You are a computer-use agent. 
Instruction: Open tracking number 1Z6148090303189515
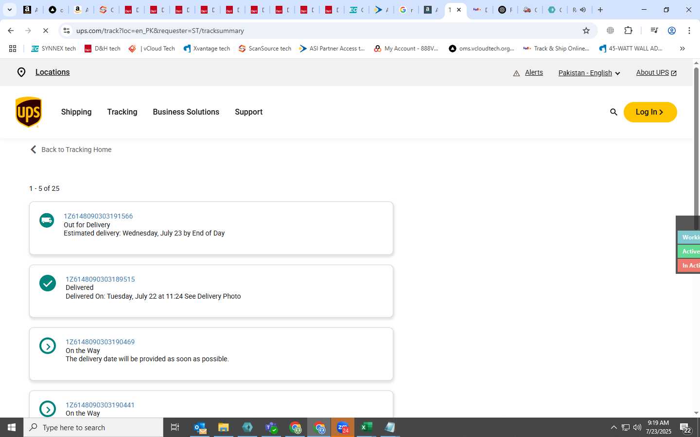[x=100, y=279]
